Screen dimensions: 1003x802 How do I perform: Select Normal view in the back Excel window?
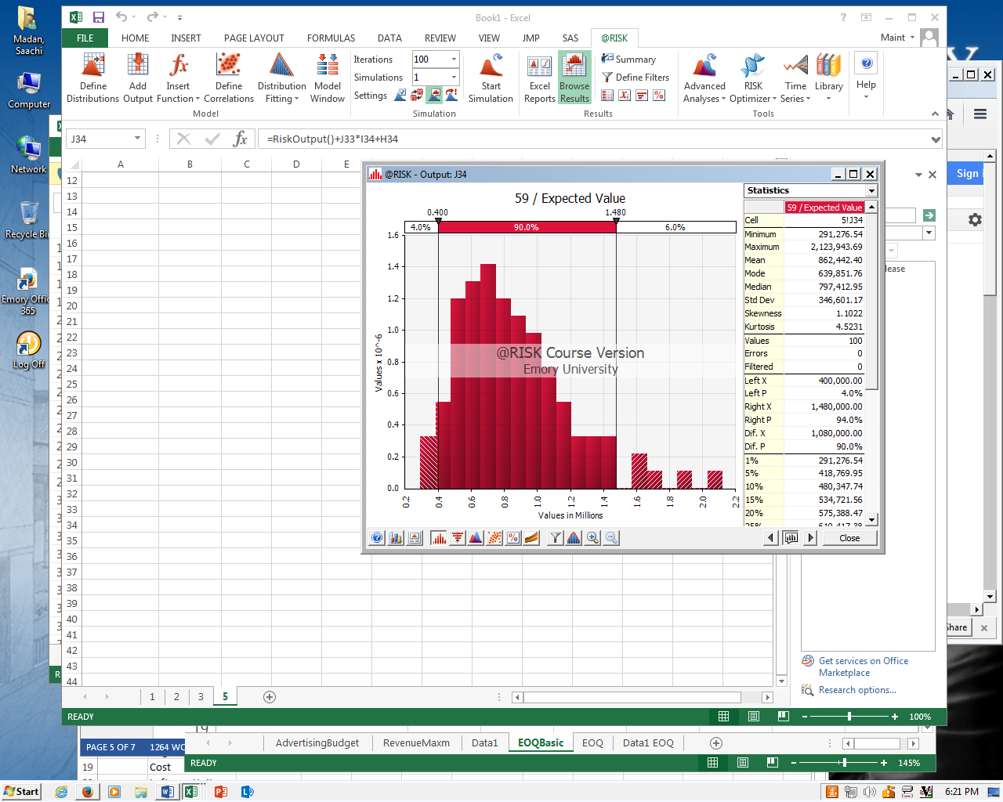[712, 763]
